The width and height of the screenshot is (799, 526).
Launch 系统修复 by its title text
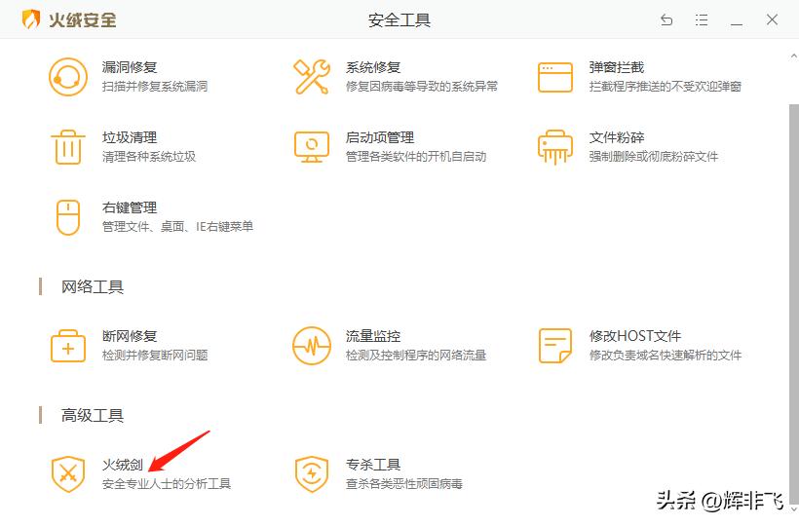point(373,67)
